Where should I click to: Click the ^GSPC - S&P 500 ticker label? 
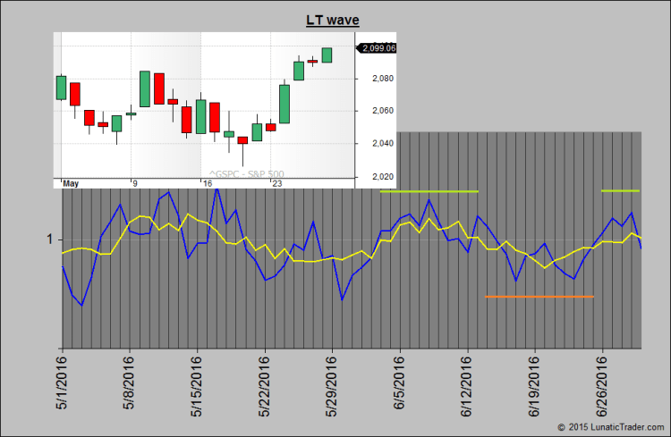pos(246,173)
